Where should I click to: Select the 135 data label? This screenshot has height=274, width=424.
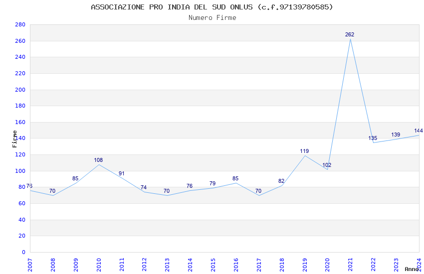pos(373,138)
